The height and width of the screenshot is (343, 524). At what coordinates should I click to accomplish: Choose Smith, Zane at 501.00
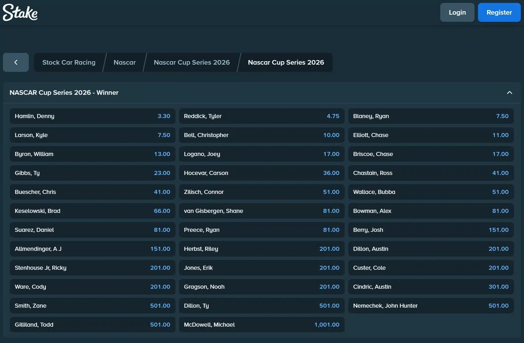pos(92,306)
